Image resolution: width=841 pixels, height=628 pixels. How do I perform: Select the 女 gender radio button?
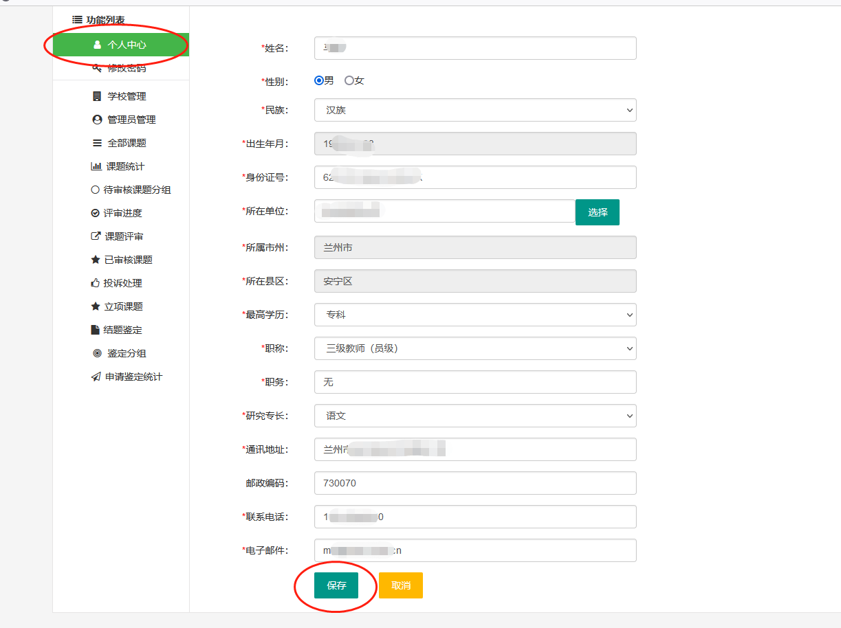tap(349, 80)
